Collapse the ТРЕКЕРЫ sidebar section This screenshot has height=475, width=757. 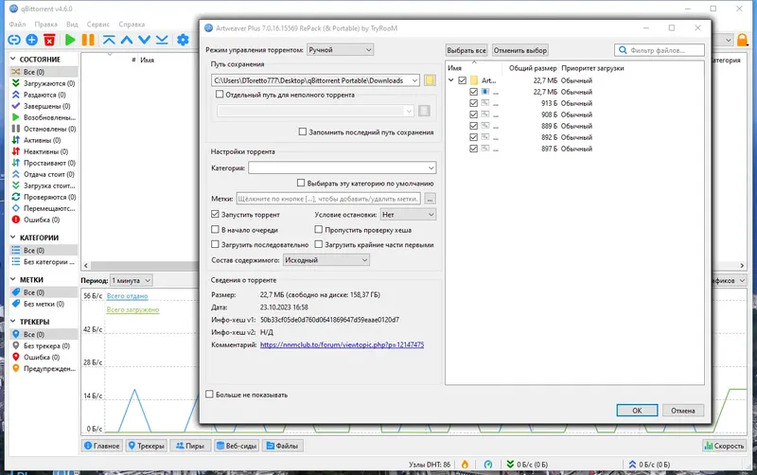13,322
